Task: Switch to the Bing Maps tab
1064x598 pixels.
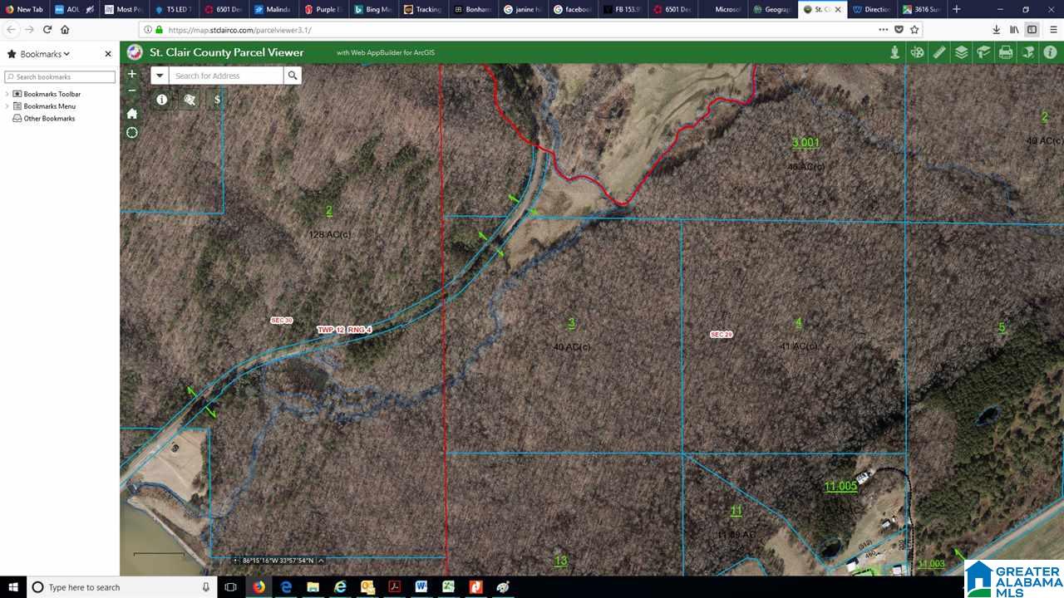Action: coord(373,9)
